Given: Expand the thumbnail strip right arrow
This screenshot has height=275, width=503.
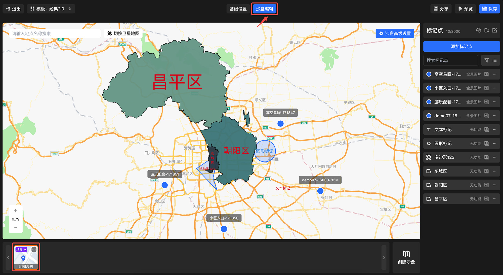Looking at the screenshot, I should point(384,257).
